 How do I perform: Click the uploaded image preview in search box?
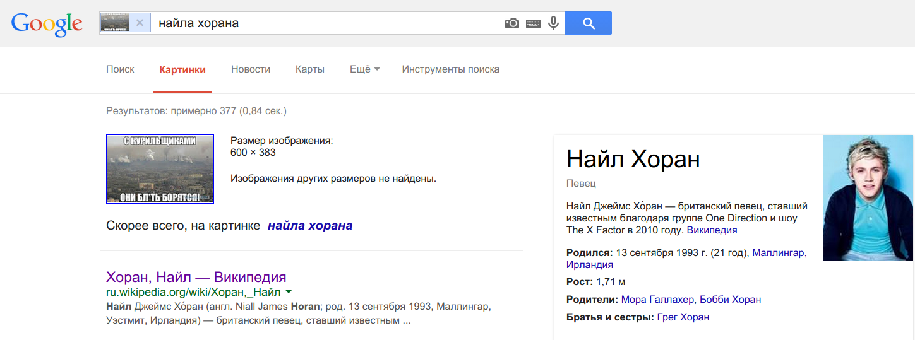pos(115,23)
